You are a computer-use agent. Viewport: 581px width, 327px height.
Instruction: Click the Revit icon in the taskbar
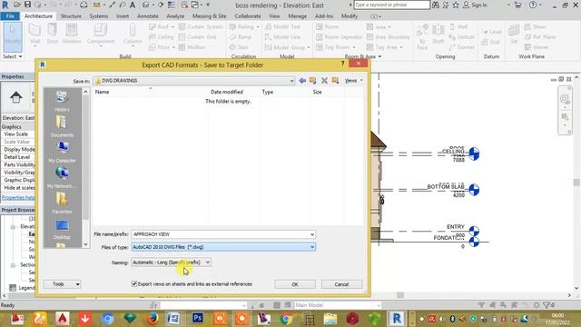tap(397, 318)
